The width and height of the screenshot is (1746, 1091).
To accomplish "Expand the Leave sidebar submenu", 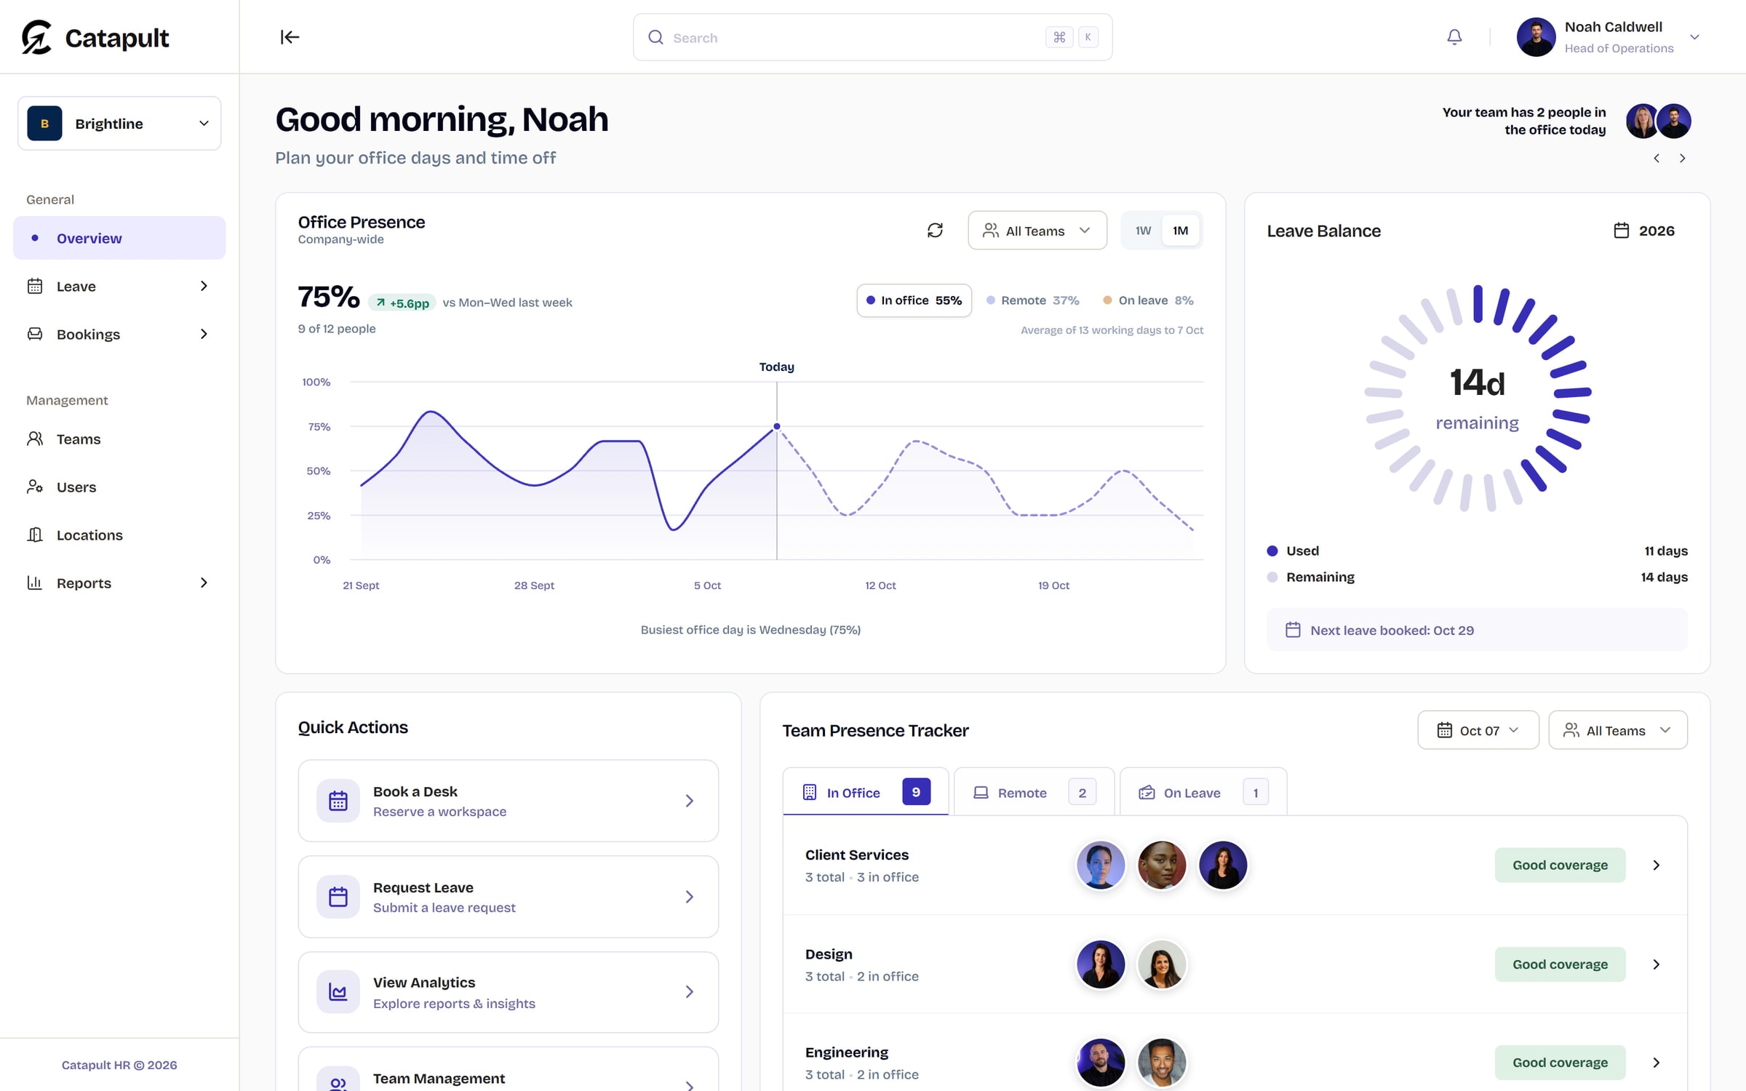I will point(204,286).
